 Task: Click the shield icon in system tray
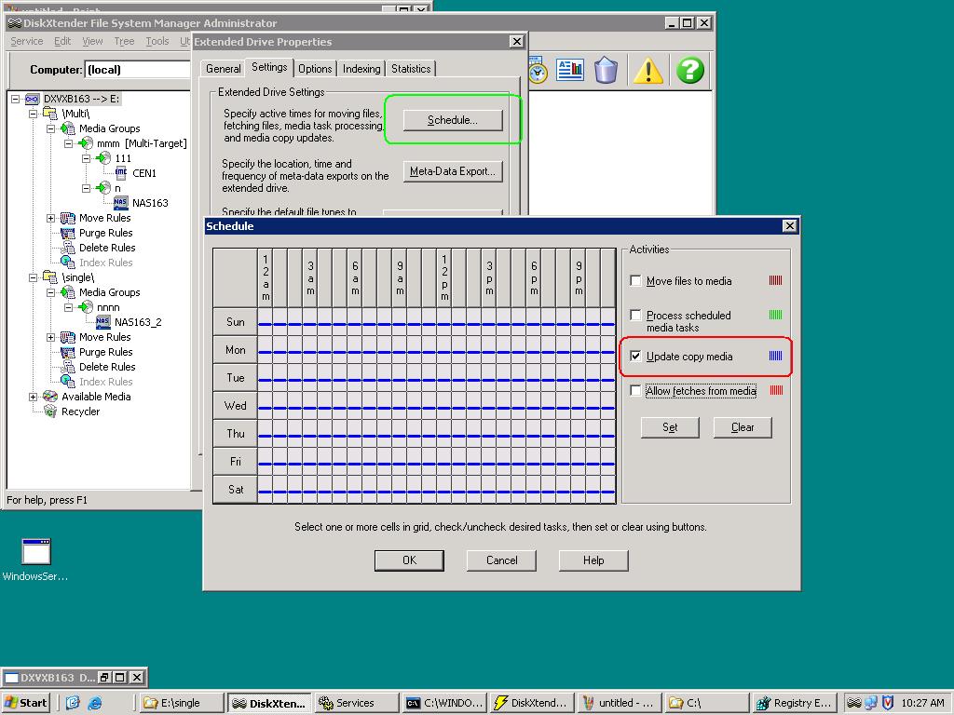click(x=888, y=703)
